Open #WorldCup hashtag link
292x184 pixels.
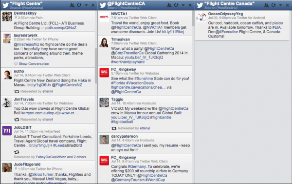[155, 180]
